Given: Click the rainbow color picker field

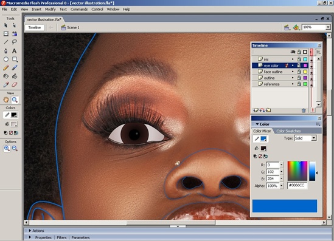Looking at the screenshot, I should tap(297, 171).
